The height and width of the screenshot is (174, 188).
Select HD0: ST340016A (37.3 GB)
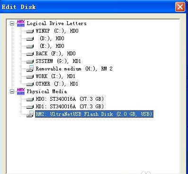70,99
